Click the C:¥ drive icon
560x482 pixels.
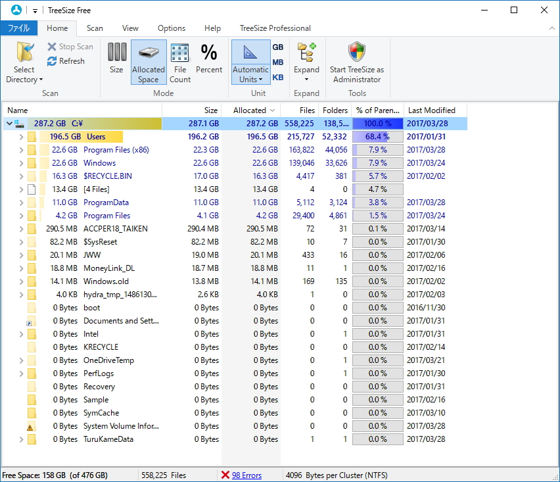pos(19,124)
